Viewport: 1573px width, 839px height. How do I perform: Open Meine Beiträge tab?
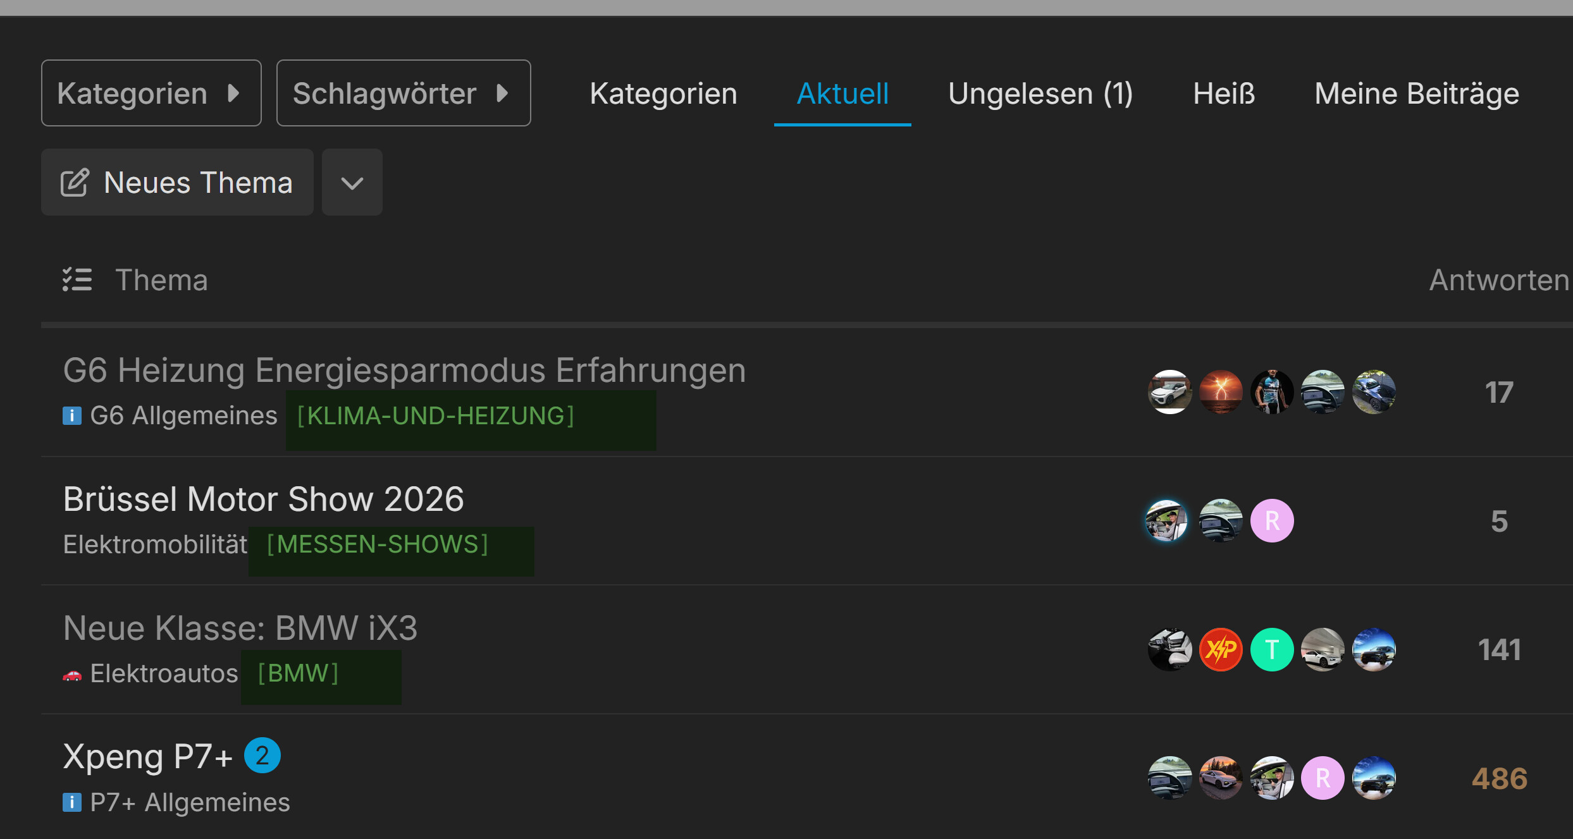pyautogui.click(x=1416, y=94)
